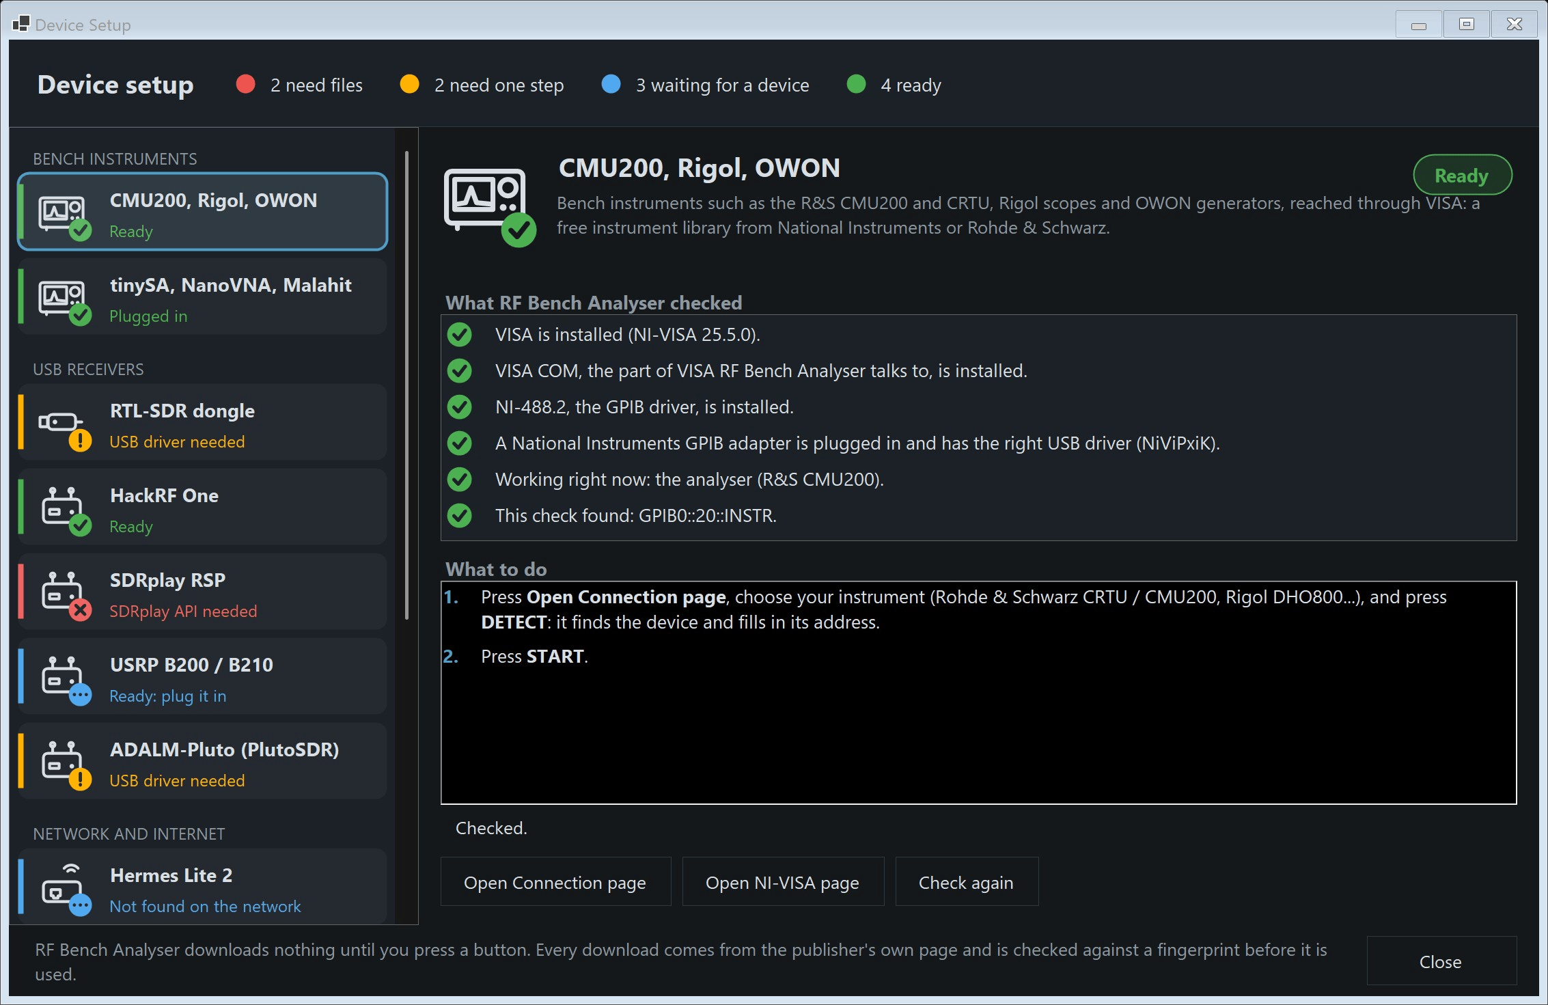The image size is (1548, 1005).
Task: Click the 'BENCH INSTRUMENTS' section header
Action: tap(115, 159)
